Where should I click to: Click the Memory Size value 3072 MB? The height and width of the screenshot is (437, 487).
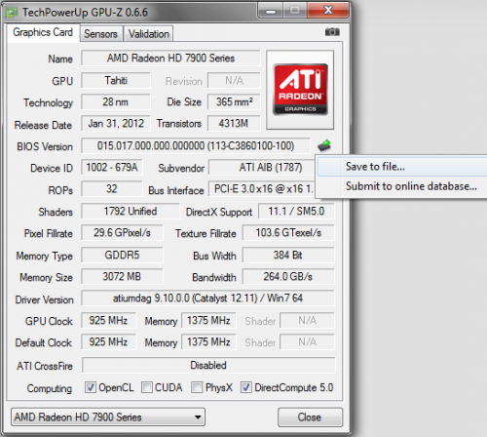pos(122,277)
